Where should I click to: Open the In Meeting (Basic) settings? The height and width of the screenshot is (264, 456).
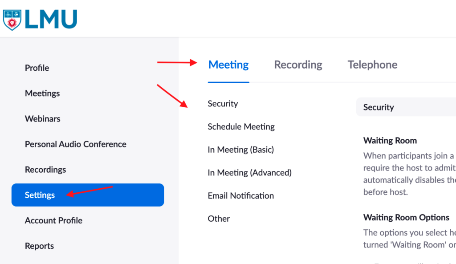pos(241,150)
